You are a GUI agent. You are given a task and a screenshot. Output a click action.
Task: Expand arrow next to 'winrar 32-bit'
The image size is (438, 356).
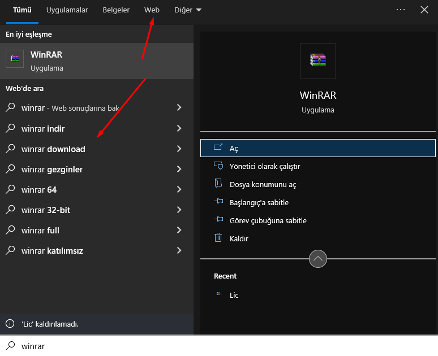click(x=179, y=210)
